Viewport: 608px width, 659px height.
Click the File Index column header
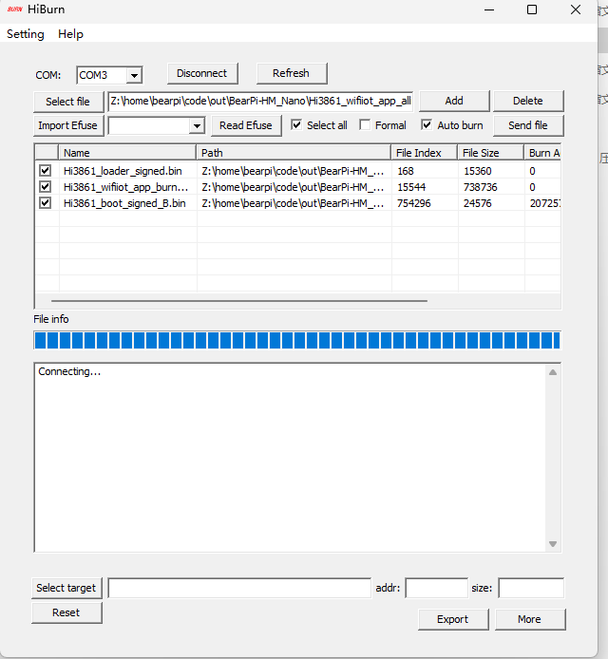(425, 153)
